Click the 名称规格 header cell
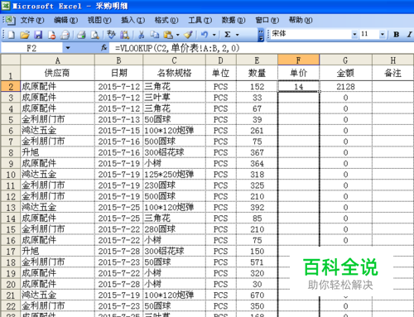414x317 pixels. (x=174, y=73)
